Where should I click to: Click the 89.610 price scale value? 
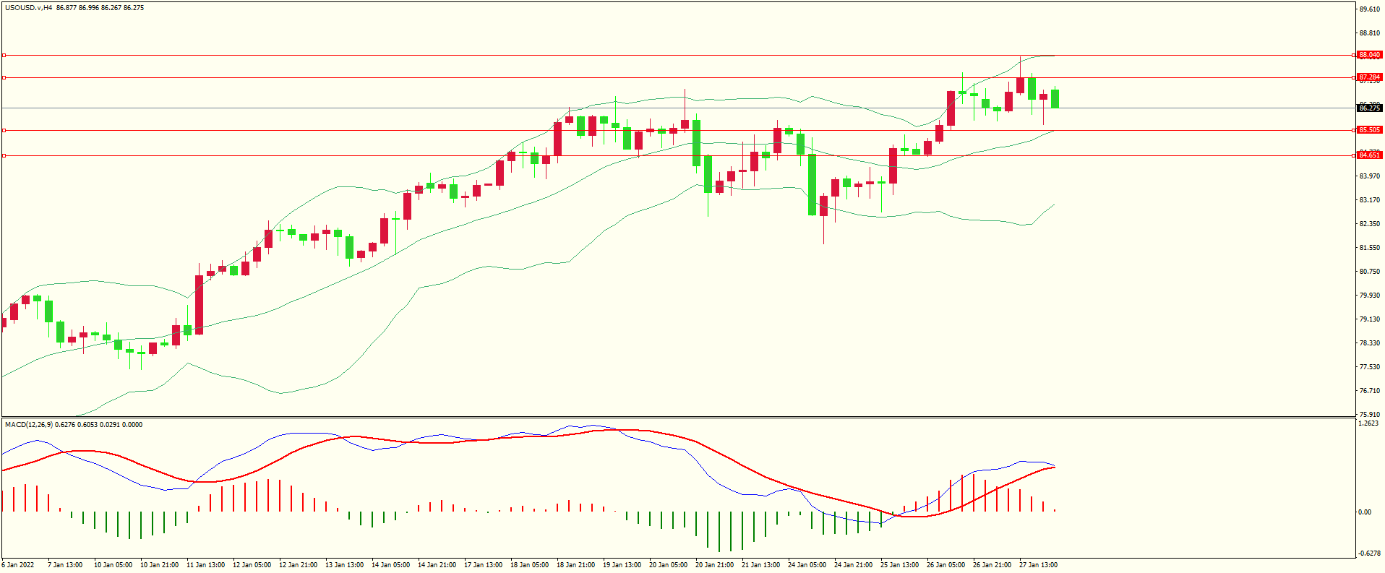[x=1370, y=9]
